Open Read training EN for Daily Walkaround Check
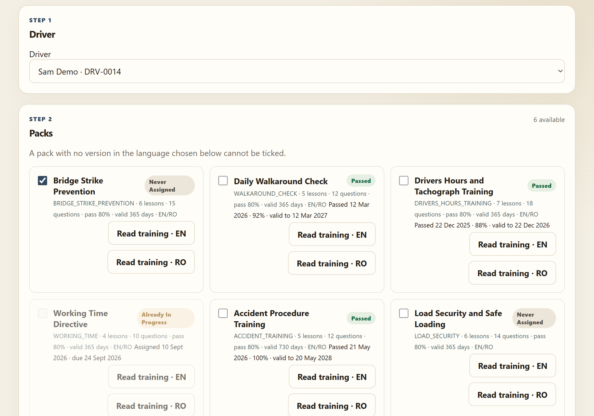Image resolution: width=594 pixels, height=416 pixels. coord(332,234)
